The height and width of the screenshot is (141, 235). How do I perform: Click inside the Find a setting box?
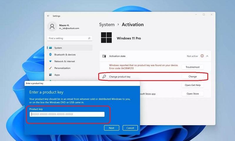tap(67, 38)
